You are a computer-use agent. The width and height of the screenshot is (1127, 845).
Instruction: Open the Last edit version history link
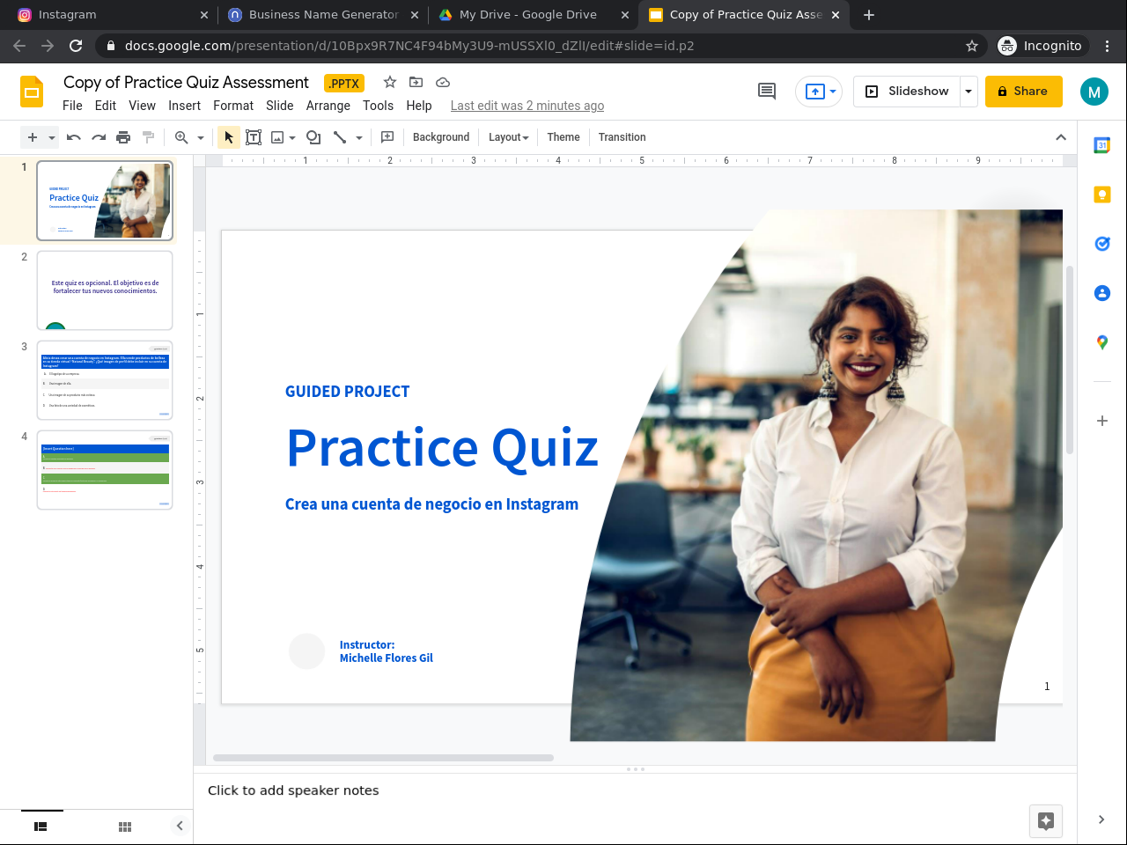[x=527, y=106]
